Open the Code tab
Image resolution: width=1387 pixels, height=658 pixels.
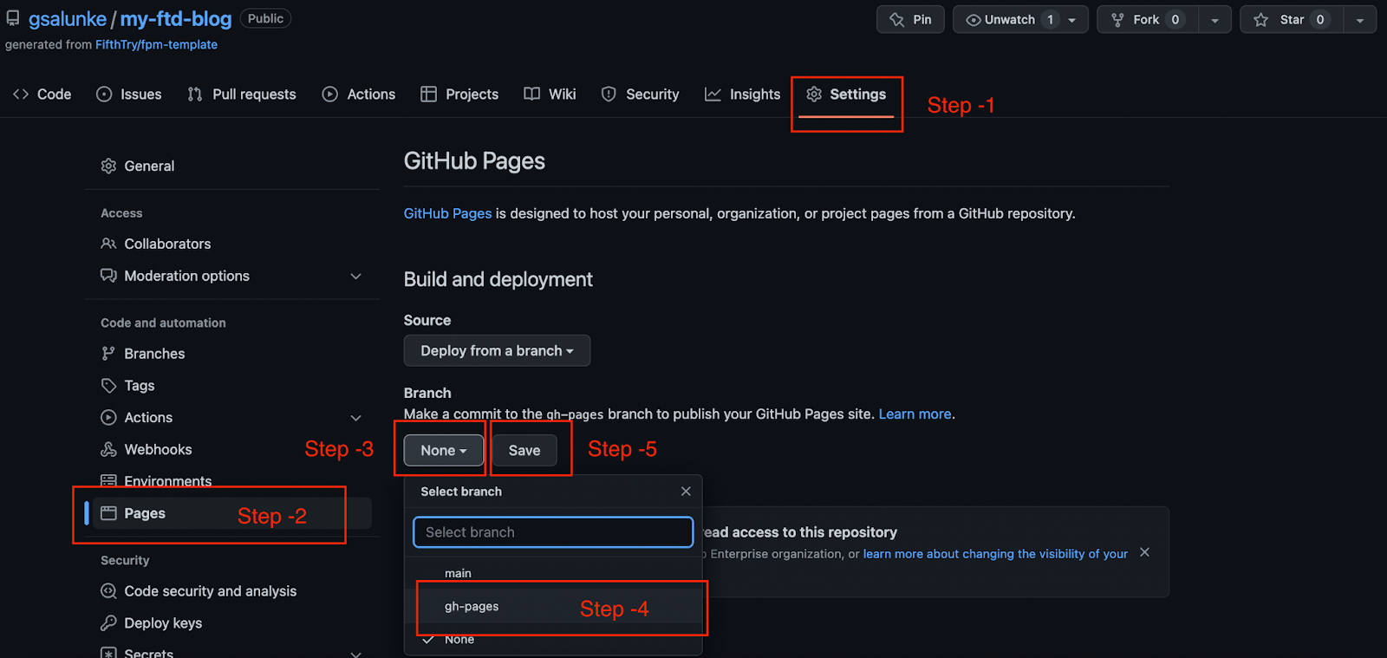[42, 94]
